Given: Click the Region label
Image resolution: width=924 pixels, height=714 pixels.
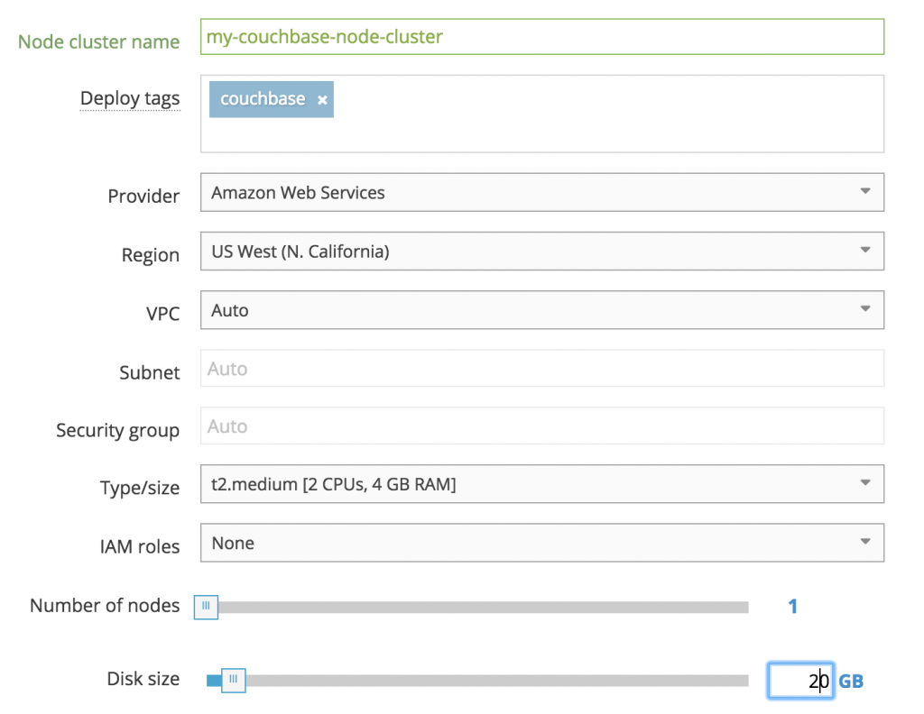Looking at the screenshot, I should [151, 255].
